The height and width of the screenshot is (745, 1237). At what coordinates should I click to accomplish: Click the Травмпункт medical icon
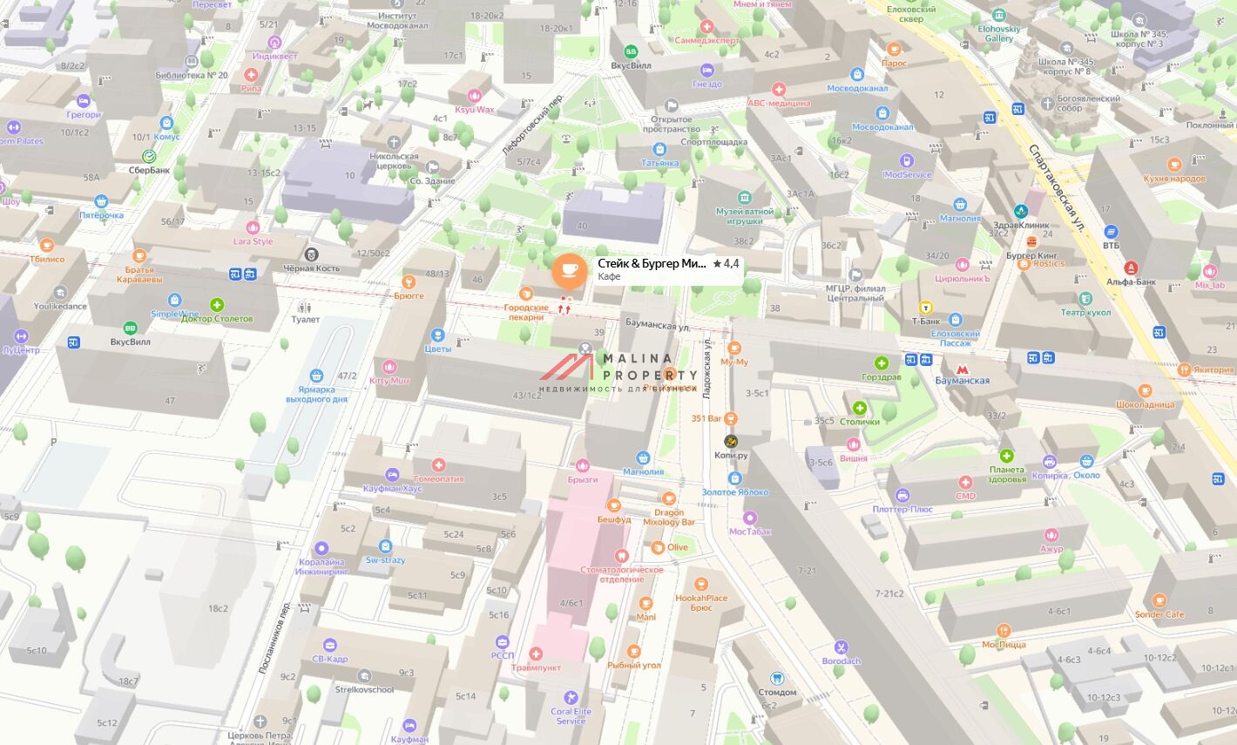coord(536,654)
